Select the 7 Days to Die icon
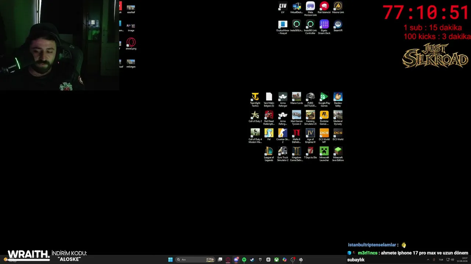Screen dimensions: 471x264 [310, 153]
